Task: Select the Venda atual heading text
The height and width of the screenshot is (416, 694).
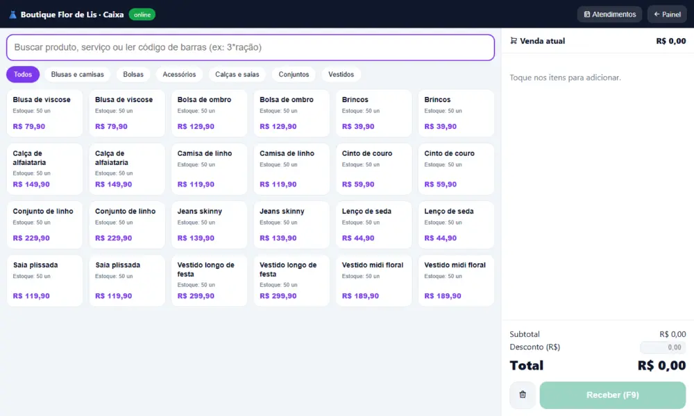Action: pos(542,41)
